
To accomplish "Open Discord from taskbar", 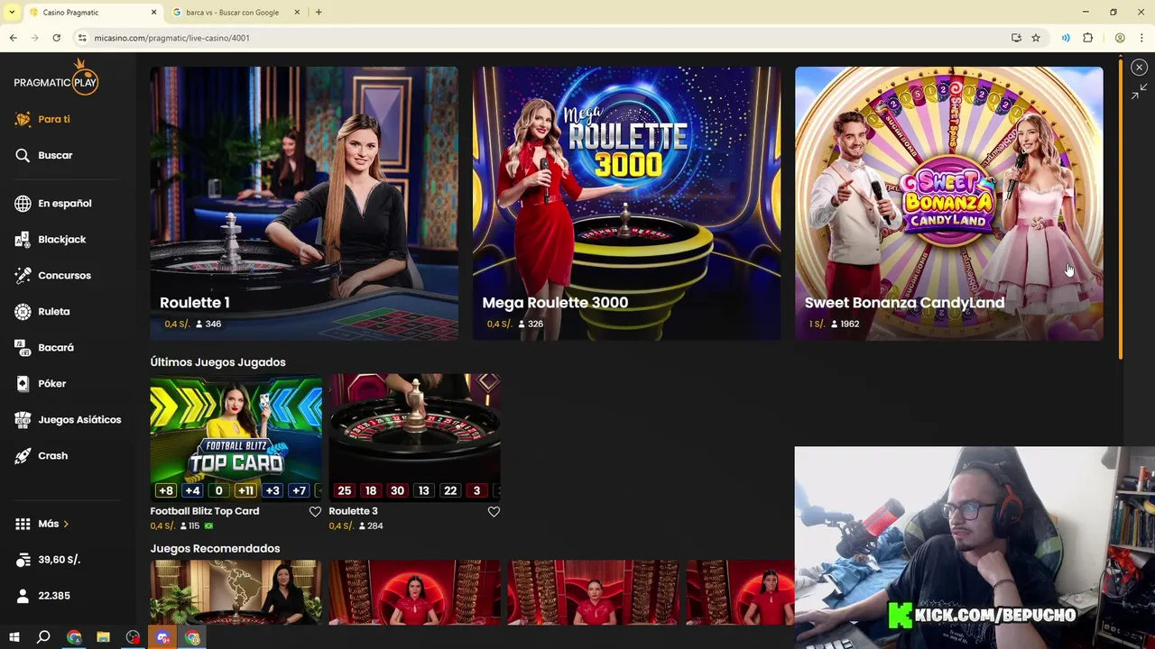I will tap(162, 637).
